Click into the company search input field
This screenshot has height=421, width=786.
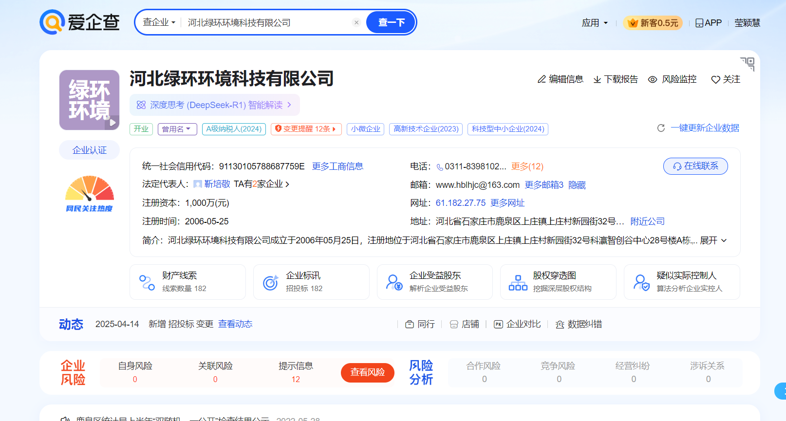pos(267,22)
